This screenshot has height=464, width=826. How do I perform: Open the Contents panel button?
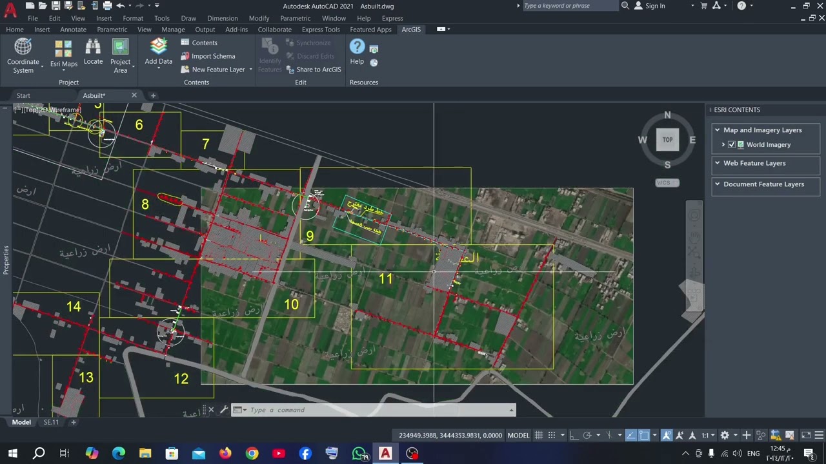point(199,43)
